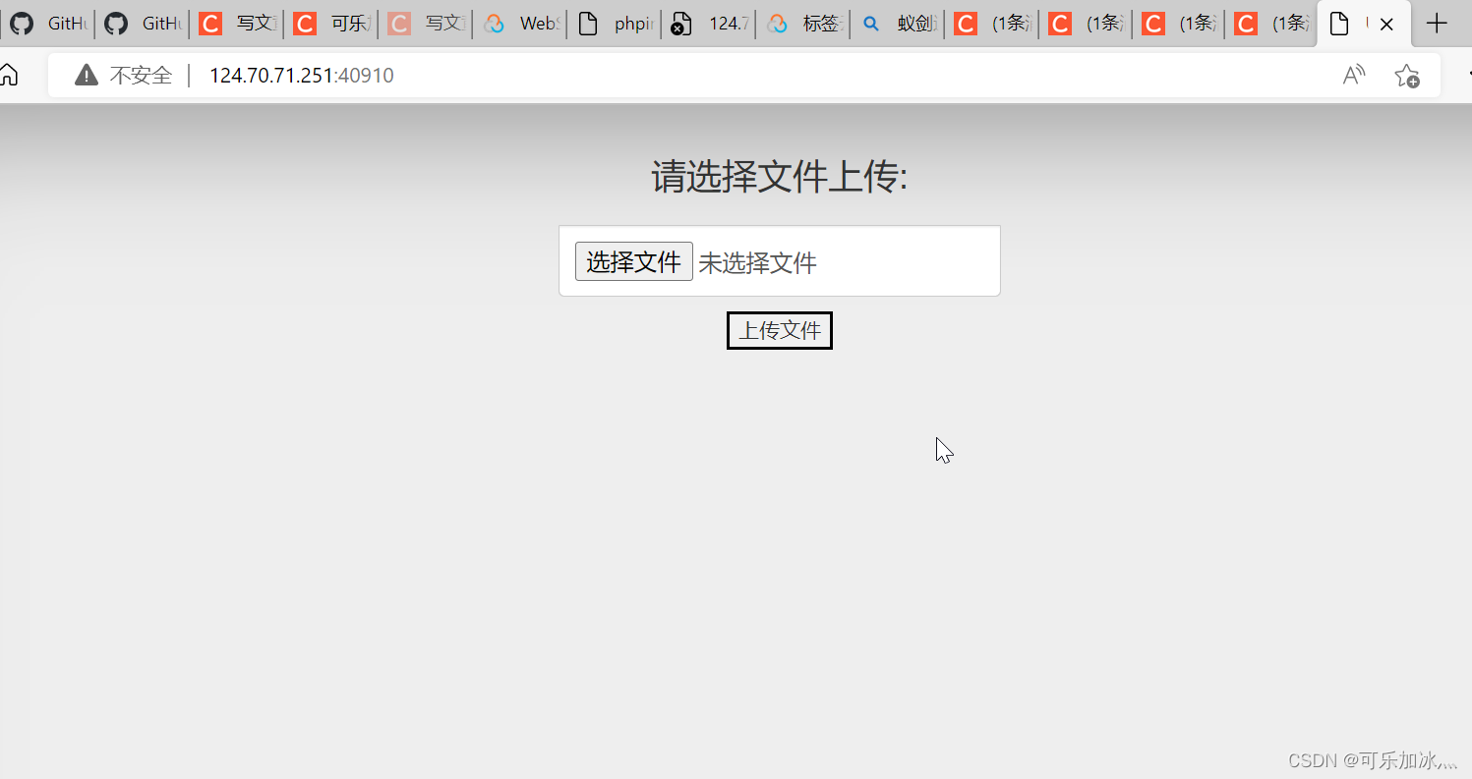This screenshot has width=1472, height=779.
Task: Switch to the phpin tab
Action: (x=616, y=24)
